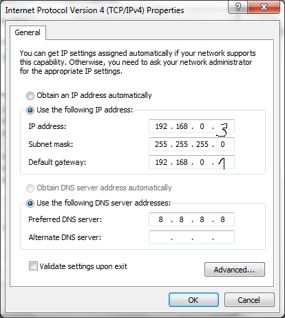This screenshot has width=285, height=318.
Task: Click the question mark help icon
Action: (x=237, y=7)
